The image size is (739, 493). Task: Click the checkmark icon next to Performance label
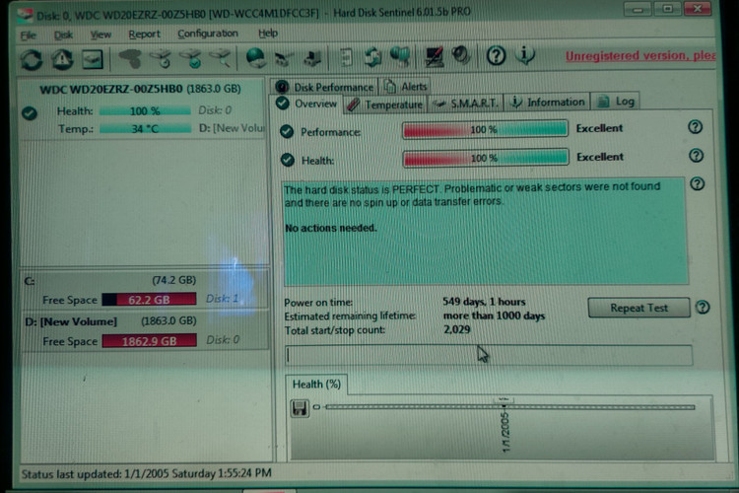pos(287,131)
